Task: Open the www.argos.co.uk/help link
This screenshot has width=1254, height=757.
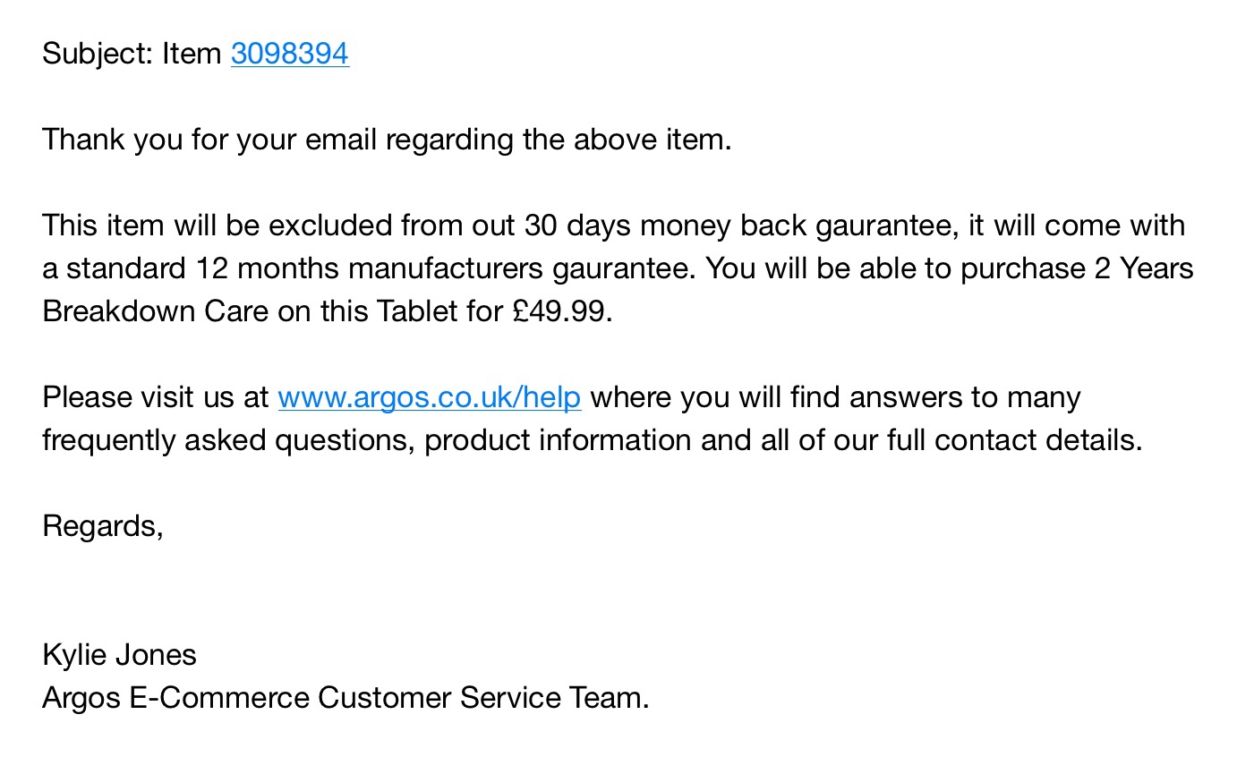Action: pos(429,397)
